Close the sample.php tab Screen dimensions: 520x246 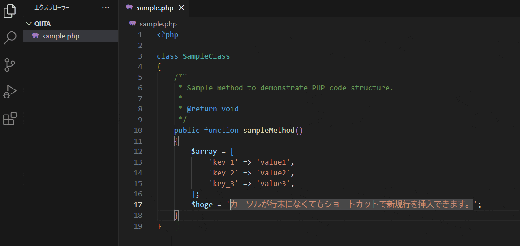tap(181, 8)
